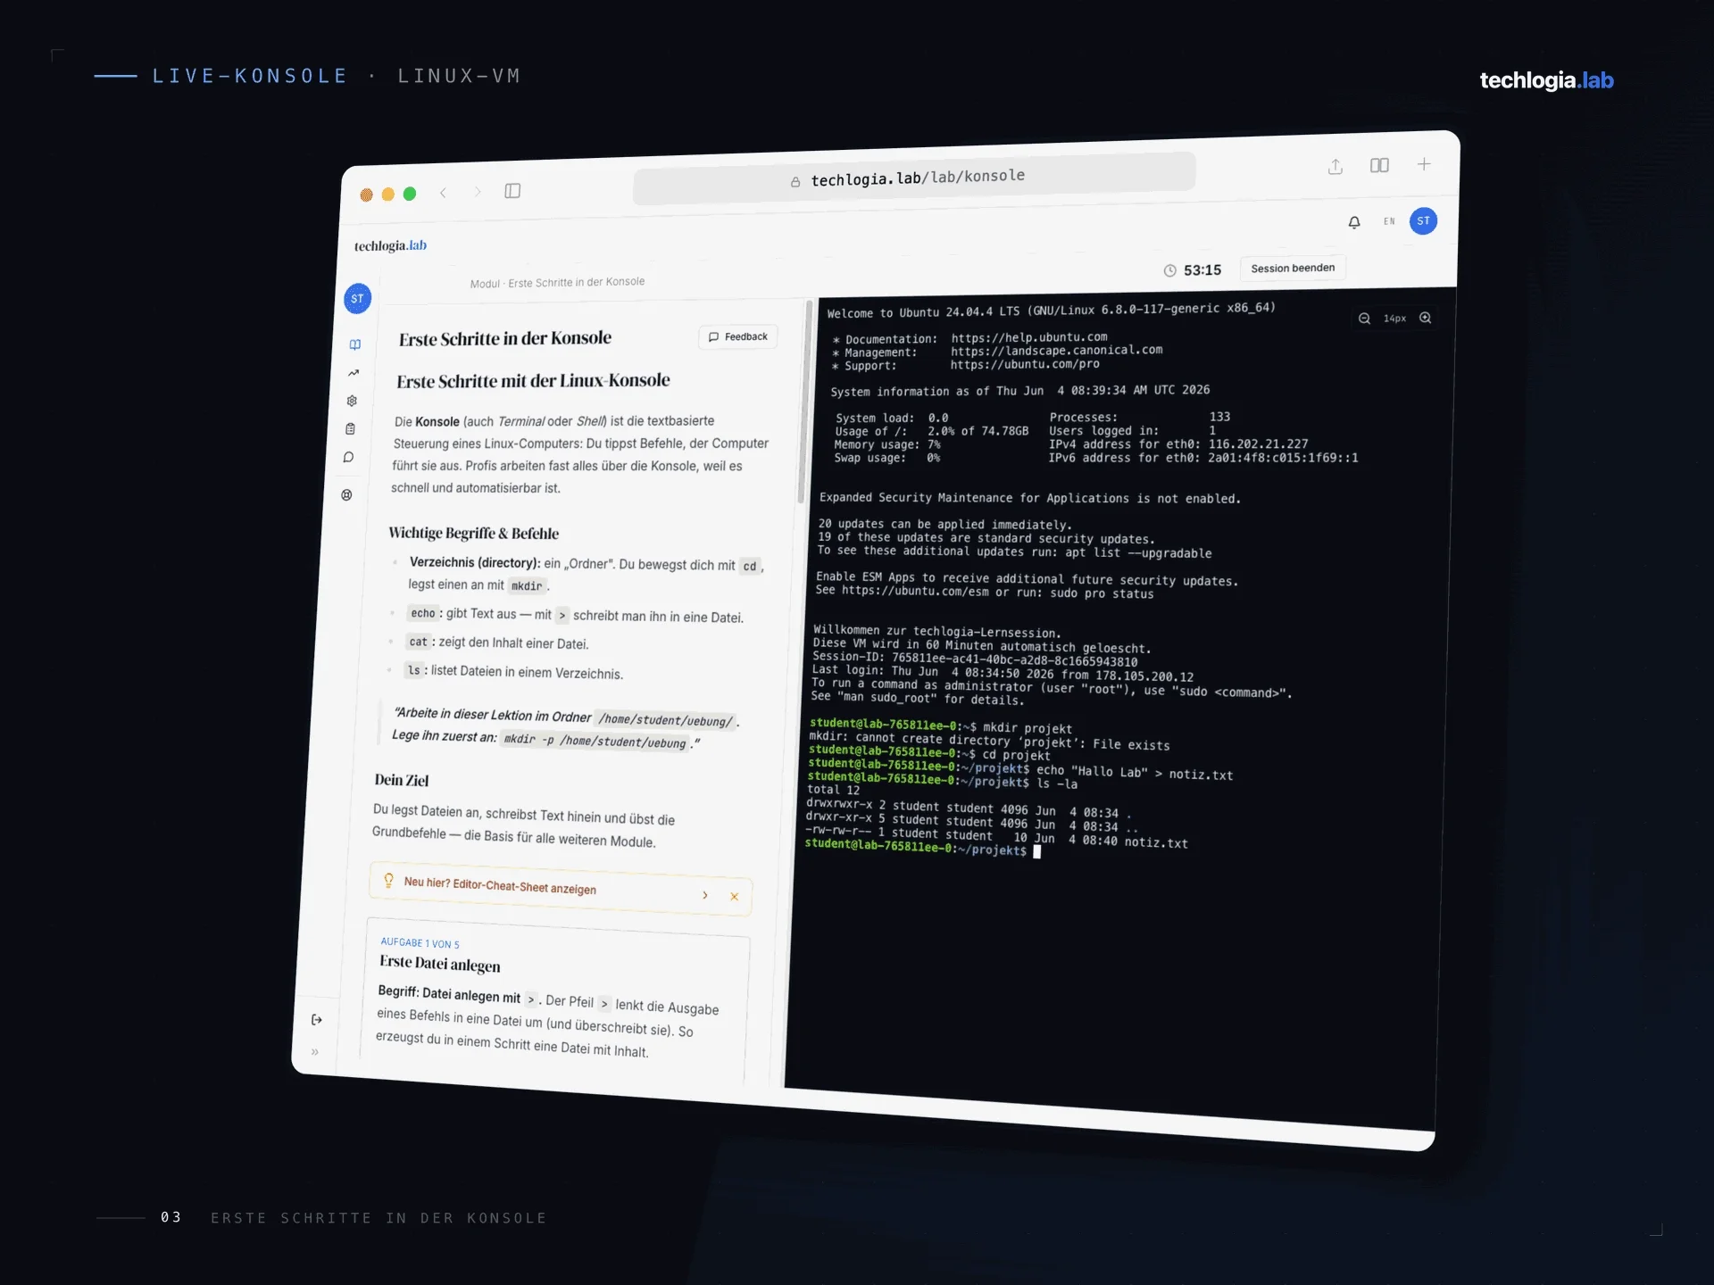
Task: Click the mkdir projekt command line
Action: click(941, 726)
